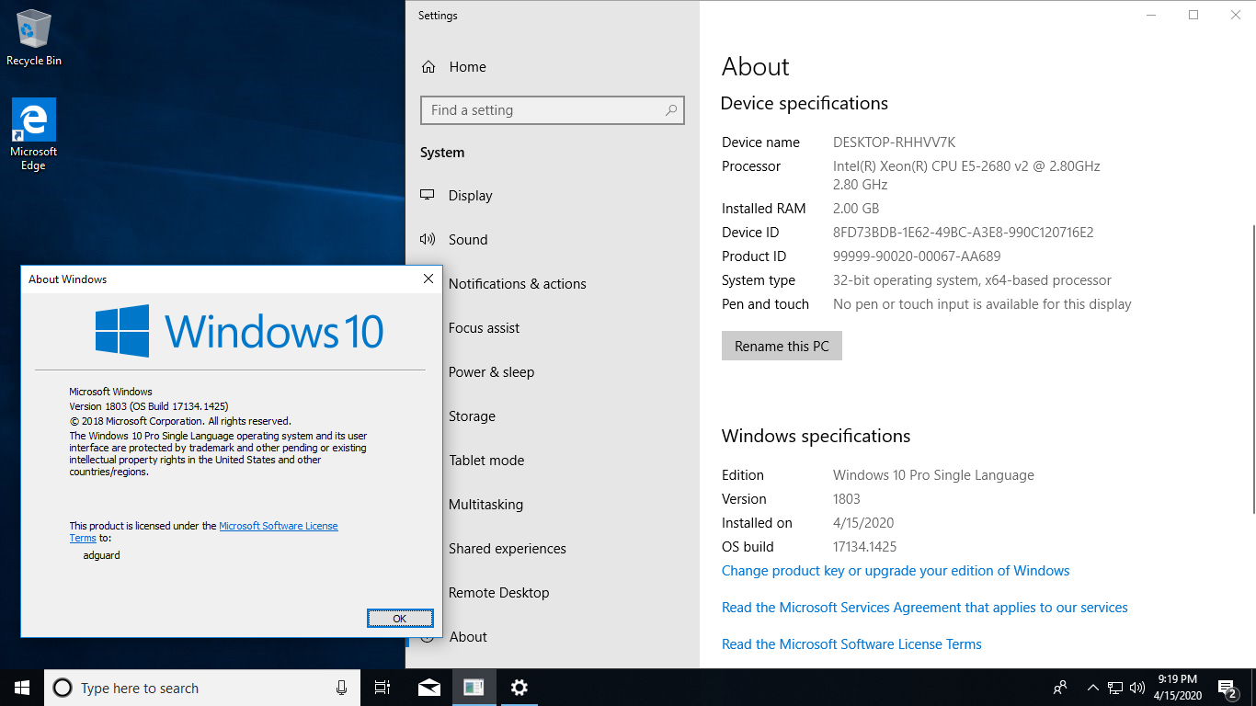Click the microphone icon in taskbar search
This screenshot has width=1256, height=706.
(x=341, y=688)
